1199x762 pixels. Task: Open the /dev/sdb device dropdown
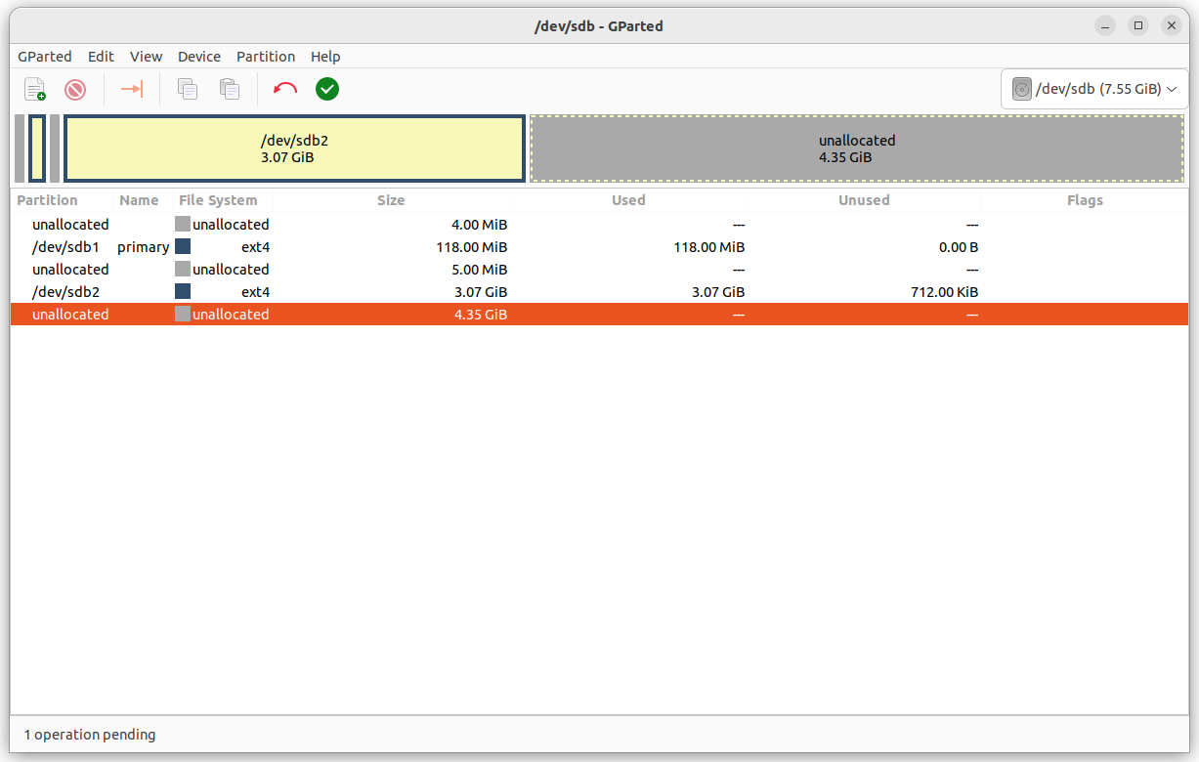click(1094, 88)
